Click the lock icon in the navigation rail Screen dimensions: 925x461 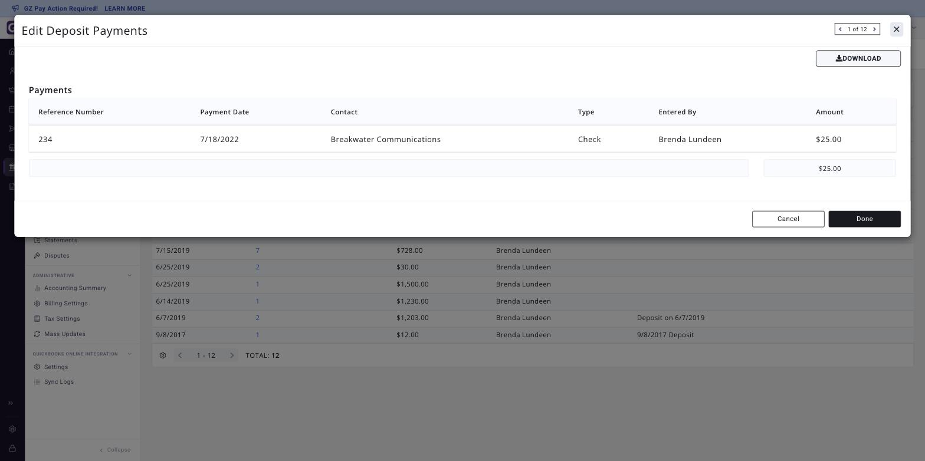pyautogui.click(x=12, y=449)
